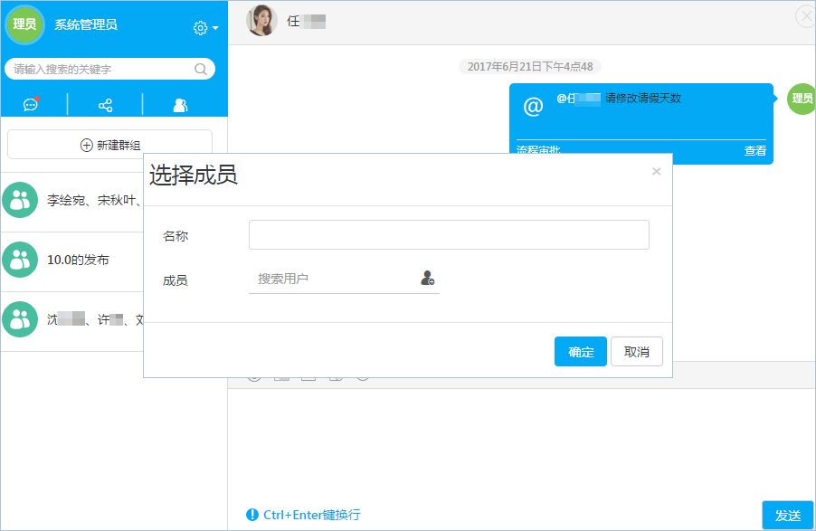Click the 查看 link in message bubble
Viewport: 816px width, 531px height.
pyautogui.click(x=754, y=151)
